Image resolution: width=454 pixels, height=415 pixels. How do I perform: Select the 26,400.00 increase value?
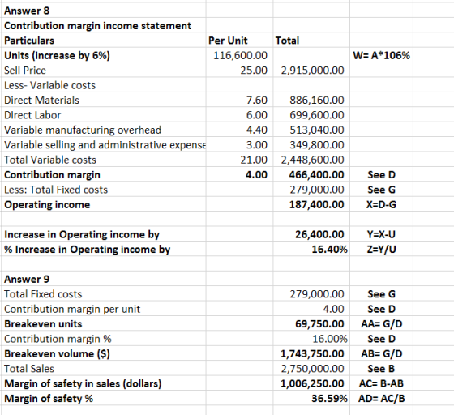(x=319, y=235)
